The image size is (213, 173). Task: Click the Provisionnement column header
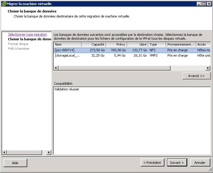click(180, 44)
